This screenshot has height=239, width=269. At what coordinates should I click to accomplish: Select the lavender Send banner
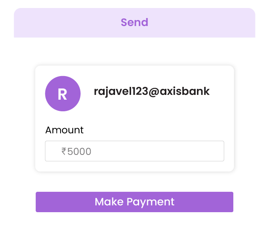point(135,22)
